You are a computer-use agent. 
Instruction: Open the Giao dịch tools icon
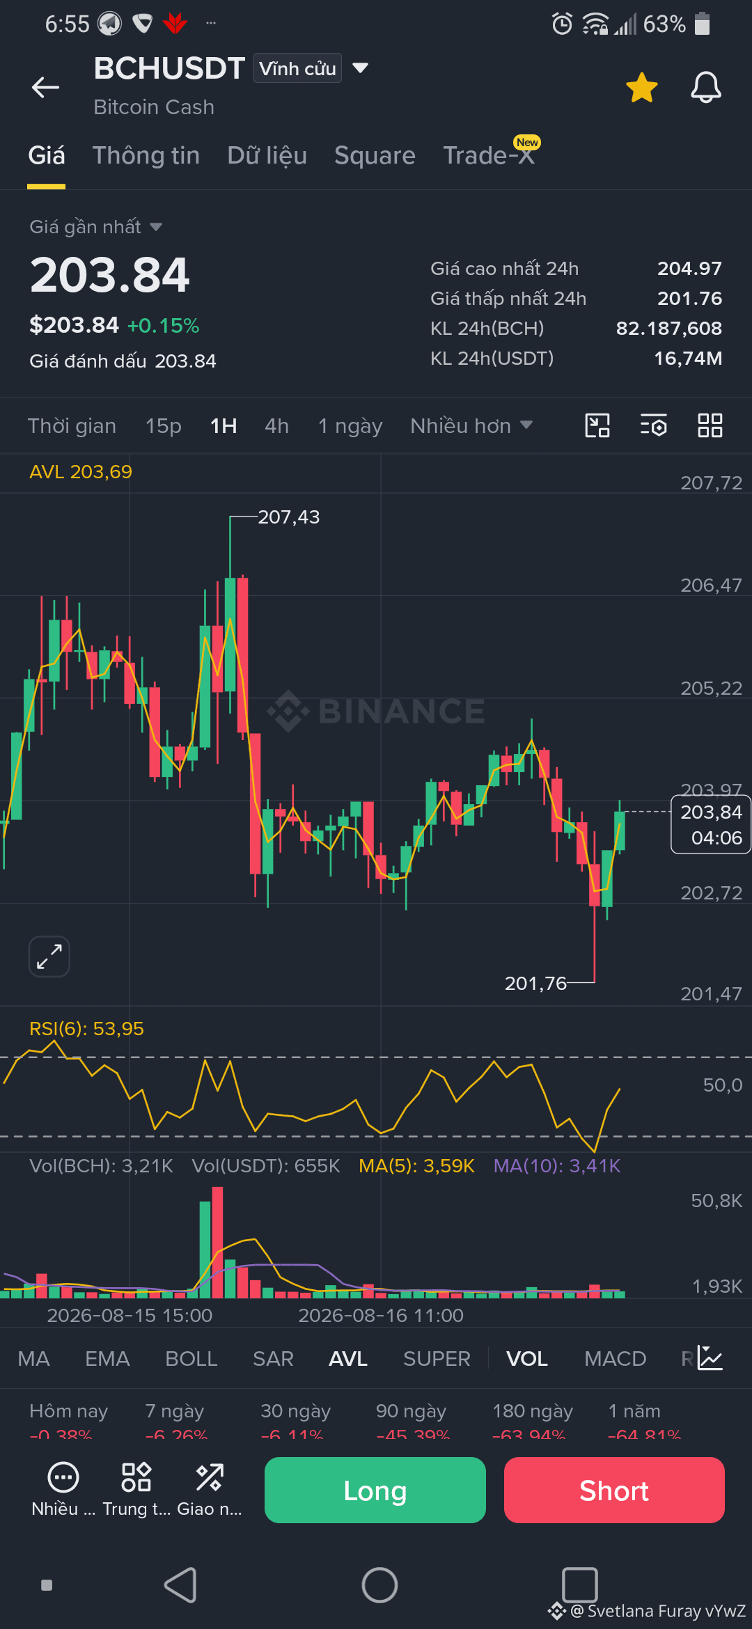(210, 1489)
